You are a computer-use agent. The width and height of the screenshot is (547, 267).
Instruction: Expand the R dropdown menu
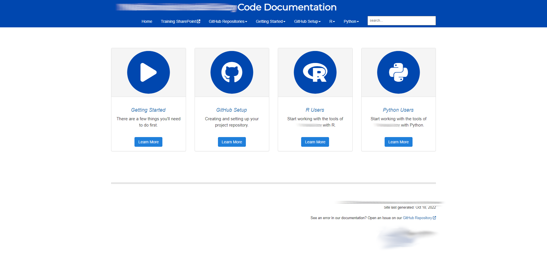332,21
